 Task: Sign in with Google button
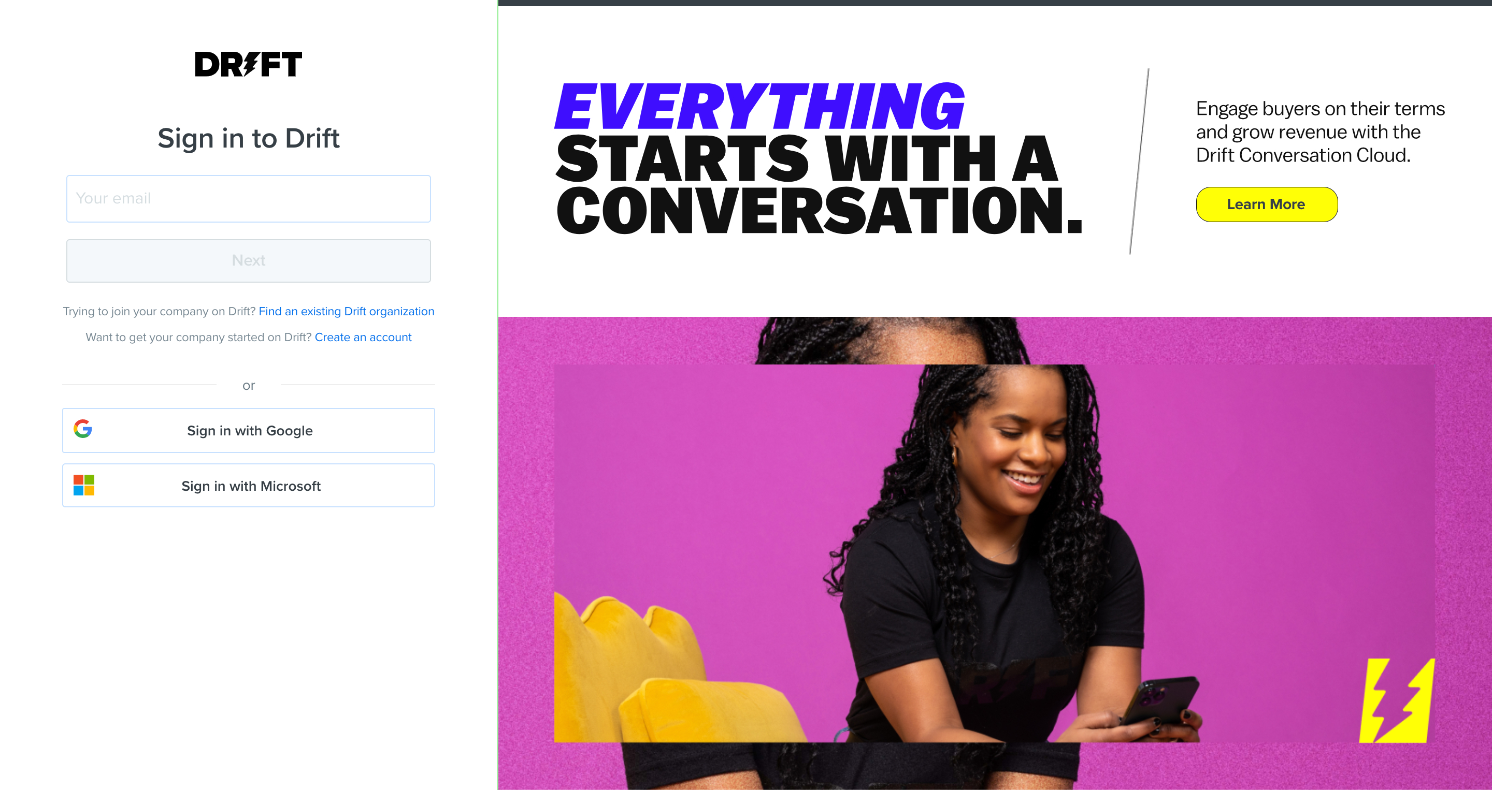tap(249, 431)
